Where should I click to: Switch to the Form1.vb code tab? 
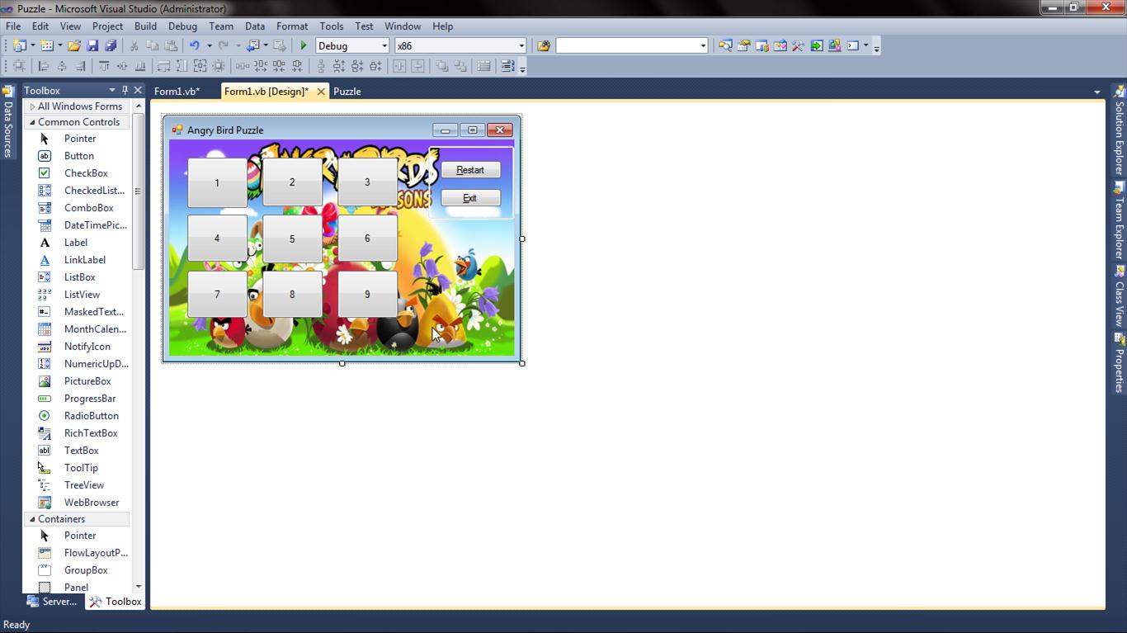[177, 91]
